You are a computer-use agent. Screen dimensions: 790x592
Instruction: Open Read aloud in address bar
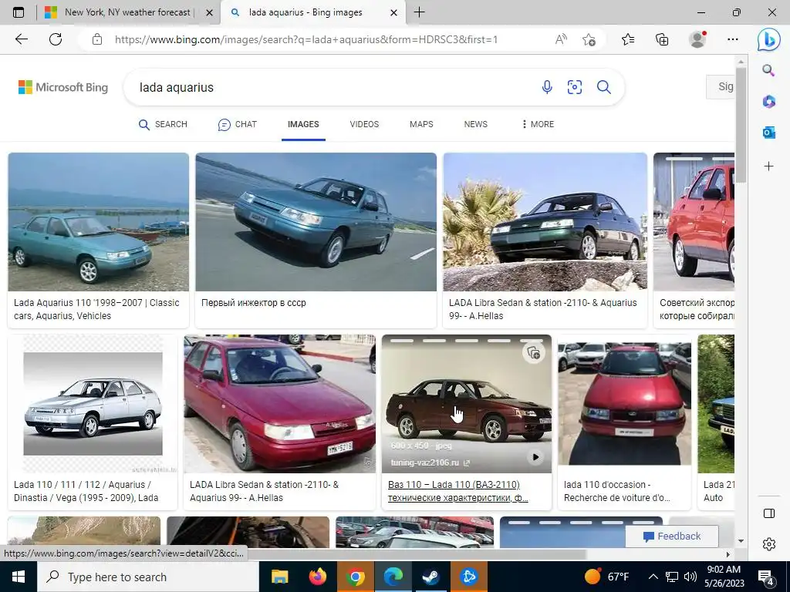(x=561, y=39)
